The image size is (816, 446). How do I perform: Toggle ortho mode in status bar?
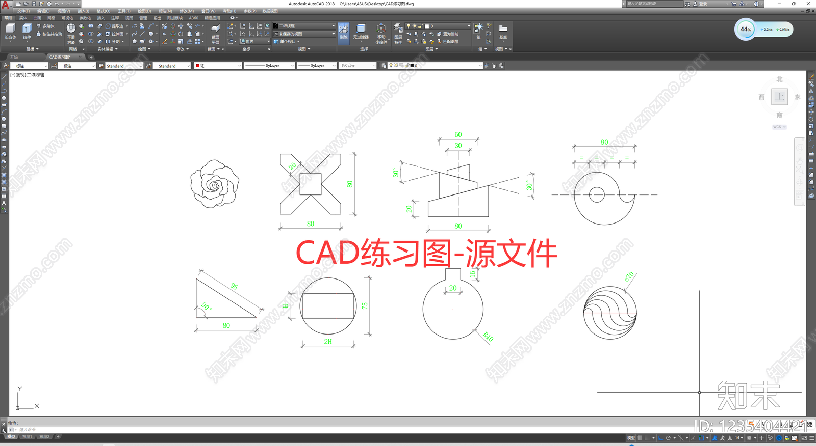(660, 438)
